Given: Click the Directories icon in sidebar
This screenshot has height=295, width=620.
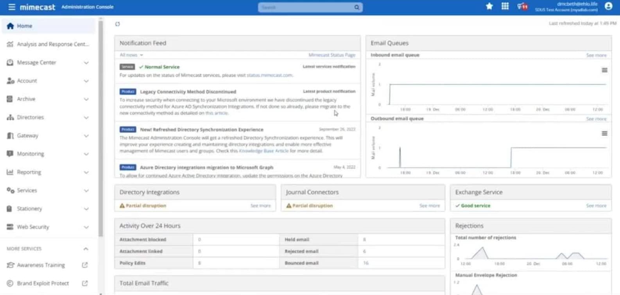Looking at the screenshot, I should pyautogui.click(x=10, y=117).
